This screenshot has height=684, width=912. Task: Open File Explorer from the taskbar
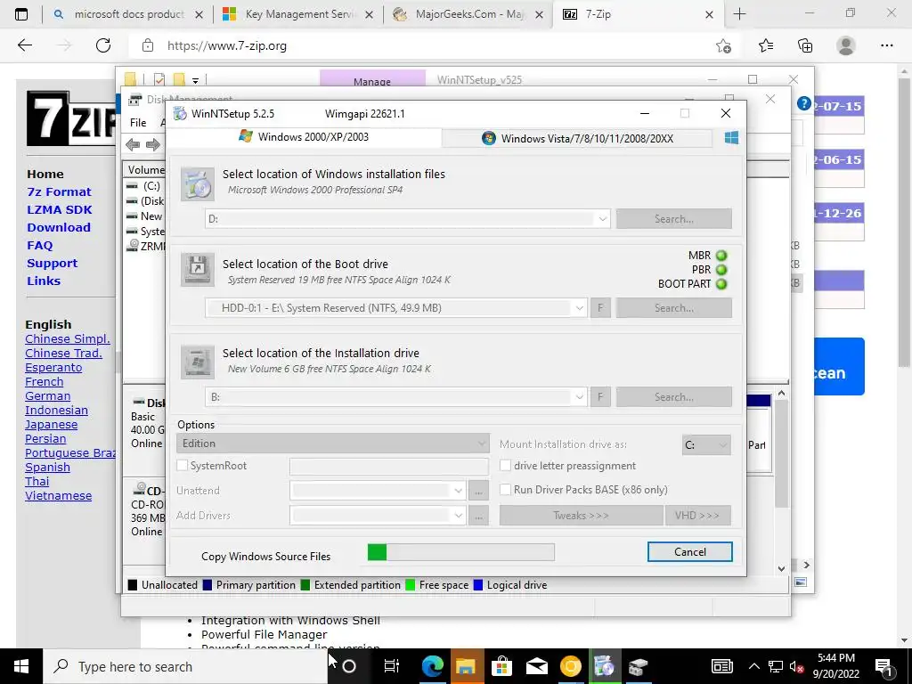coord(465,666)
